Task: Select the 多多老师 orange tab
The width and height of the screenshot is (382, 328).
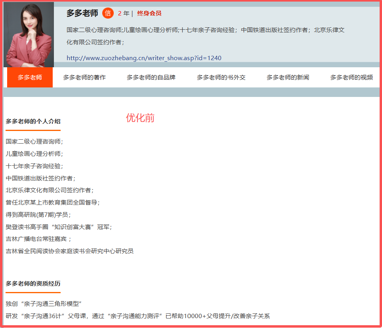Action: pos(30,78)
